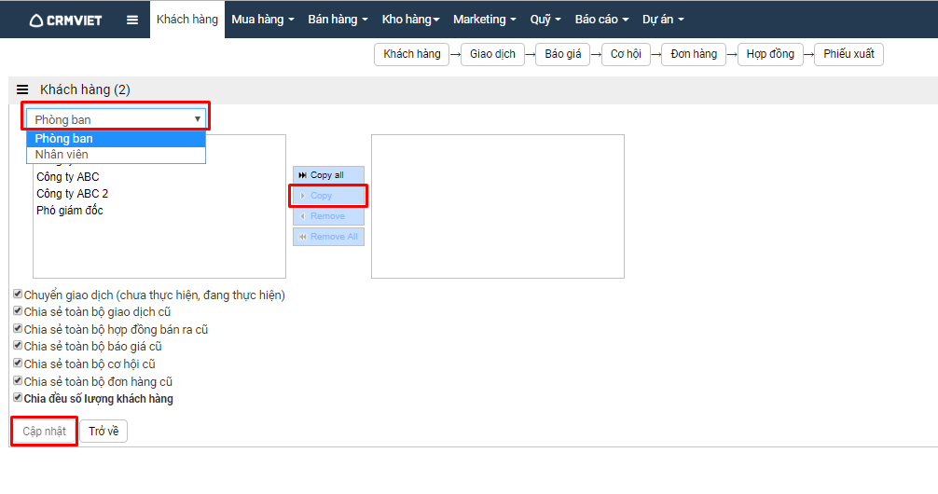Open the Báo cáo menu
This screenshot has height=494, width=938.
[601, 20]
